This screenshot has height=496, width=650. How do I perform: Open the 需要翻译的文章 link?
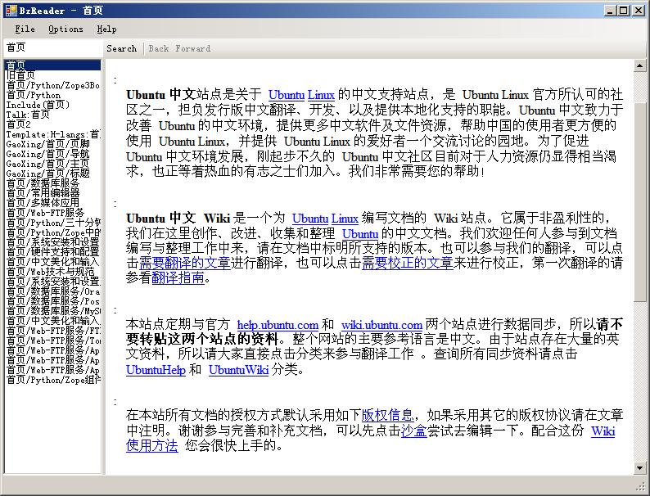click(x=185, y=263)
